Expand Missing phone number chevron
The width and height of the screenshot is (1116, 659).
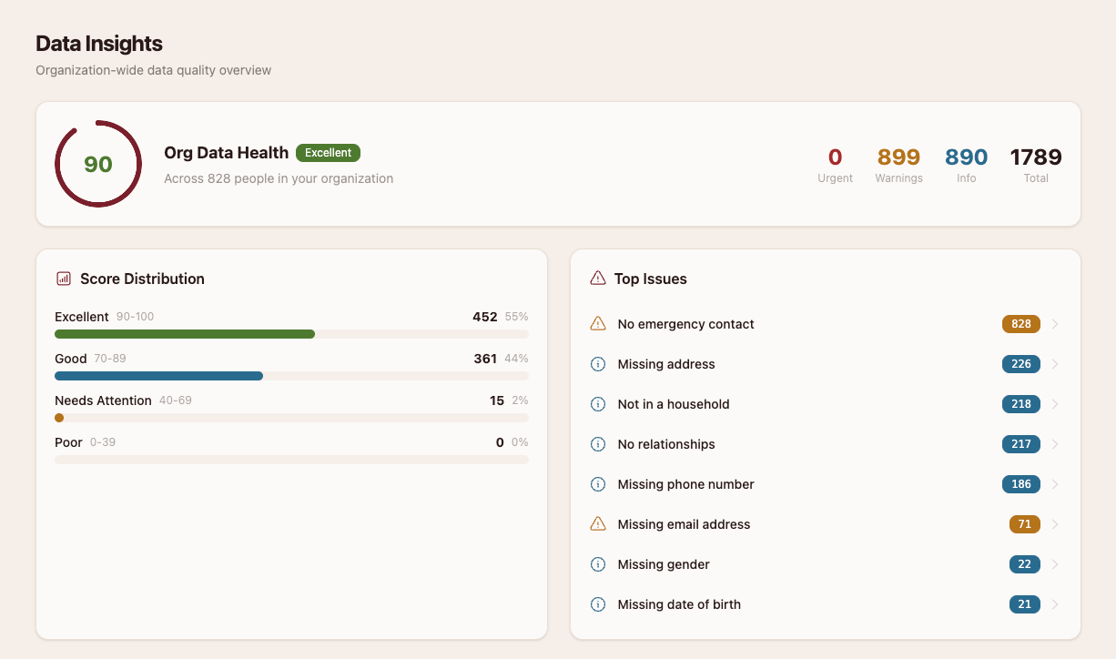[x=1055, y=484]
